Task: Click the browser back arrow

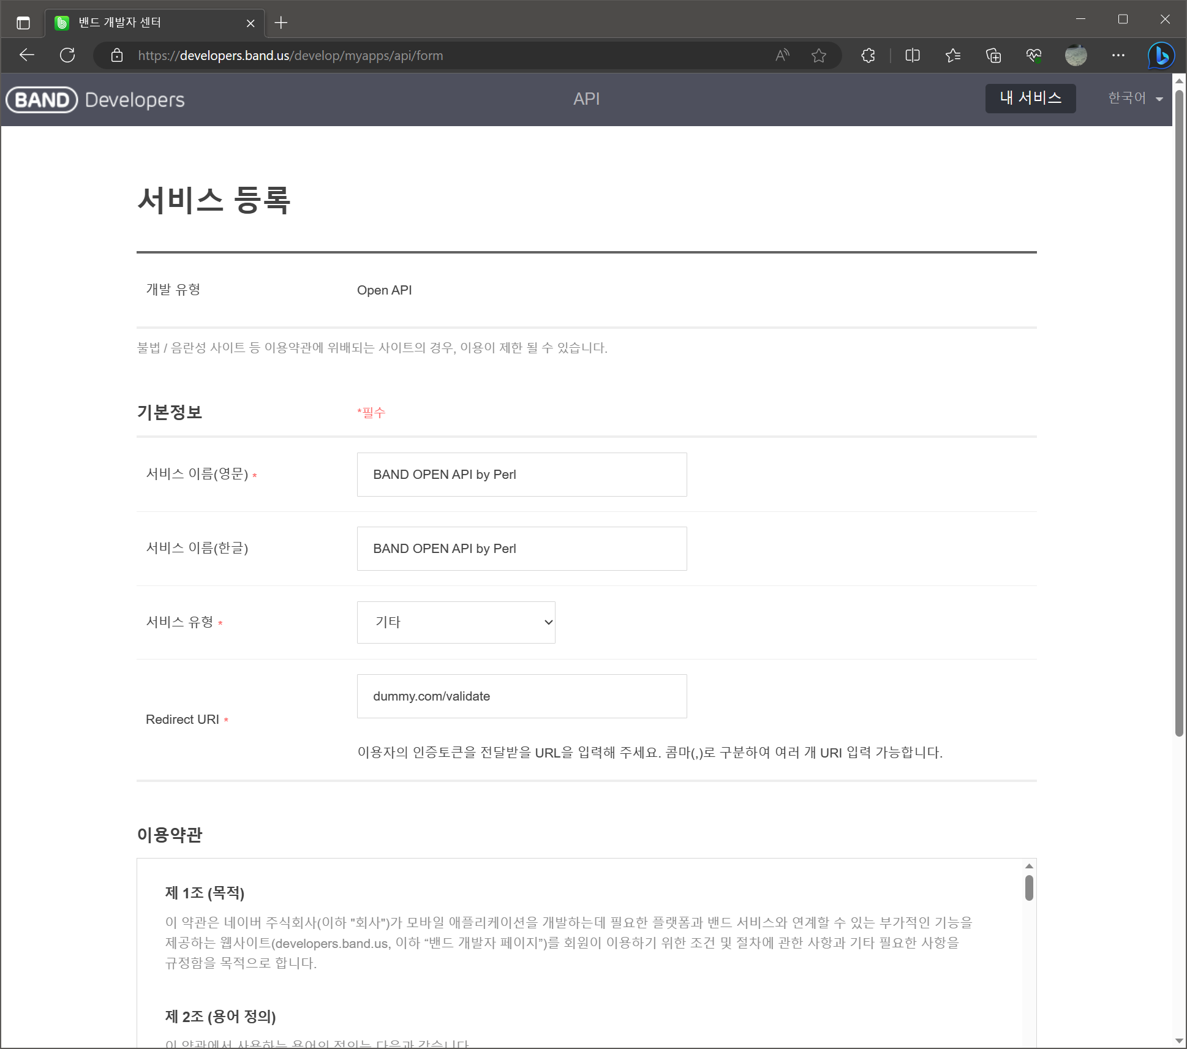Action: coord(27,55)
